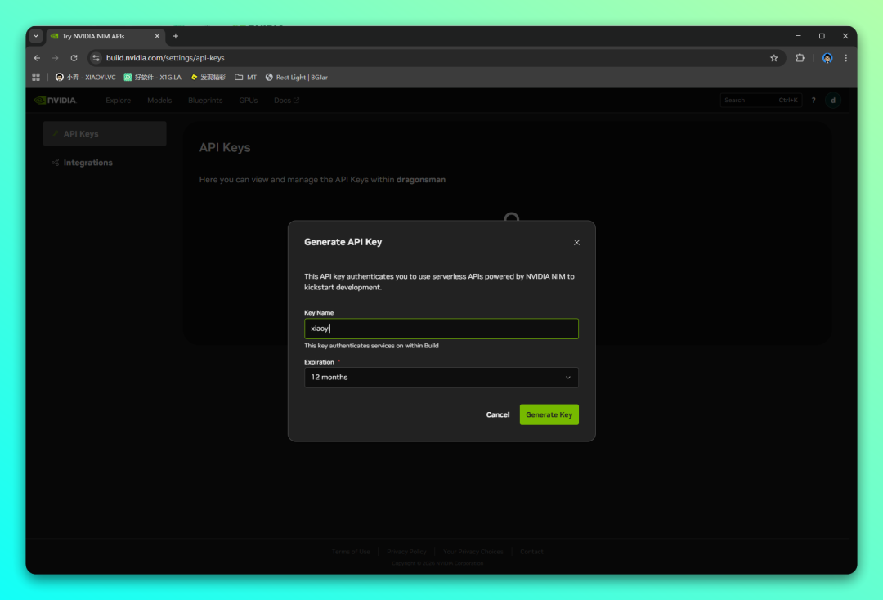Reload the page

click(74, 58)
